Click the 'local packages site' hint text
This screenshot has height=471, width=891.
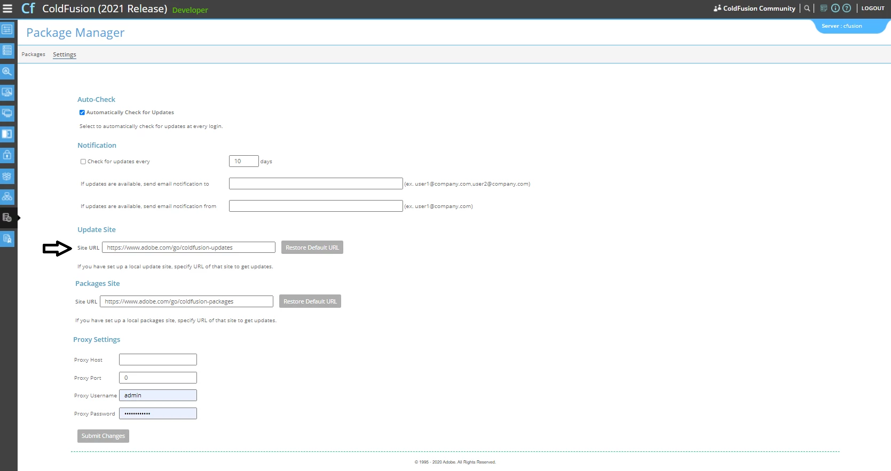[176, 321]
